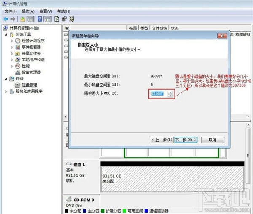Collapse the 系统工具 tree node

(x=6, y=35)
